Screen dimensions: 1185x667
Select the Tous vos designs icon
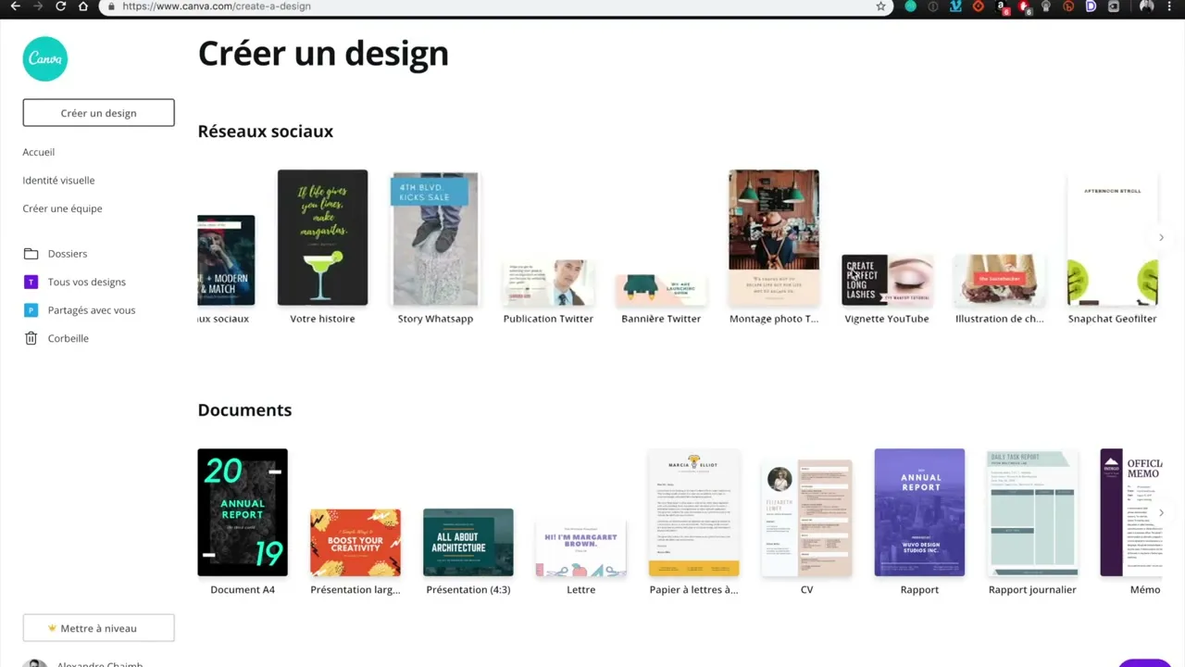(31, 282)
